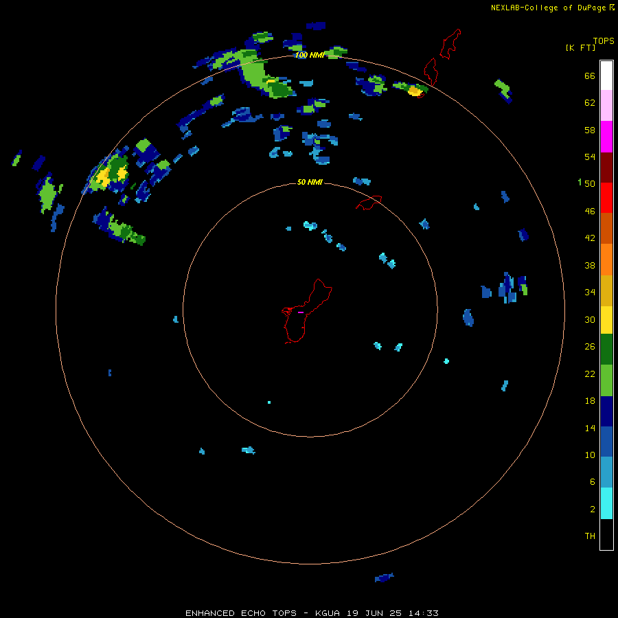Image resolution: width=618 pixels, height=618 pixels.
Task: Click the "66" scale value
Action: coord(590,76)
